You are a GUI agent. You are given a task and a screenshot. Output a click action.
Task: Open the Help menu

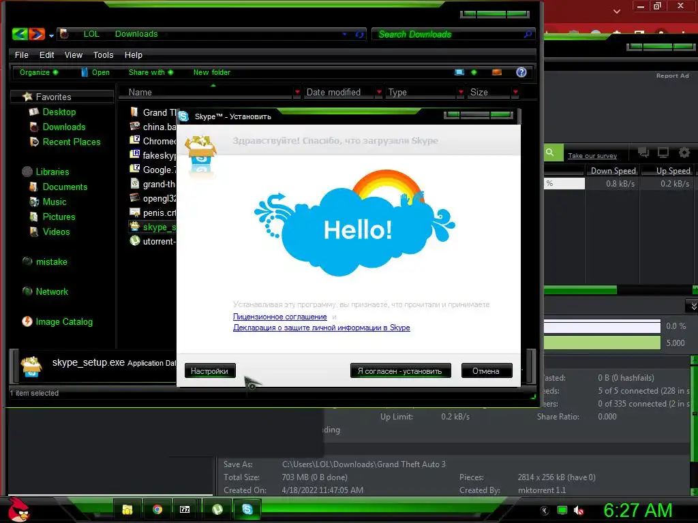click(x=133, y=54)
